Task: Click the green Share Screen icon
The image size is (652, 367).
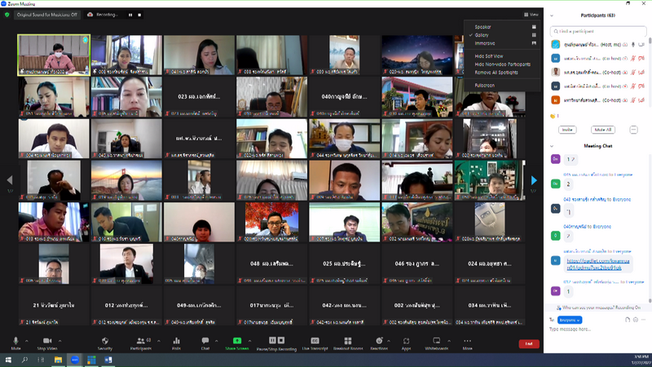Action: 237,341
